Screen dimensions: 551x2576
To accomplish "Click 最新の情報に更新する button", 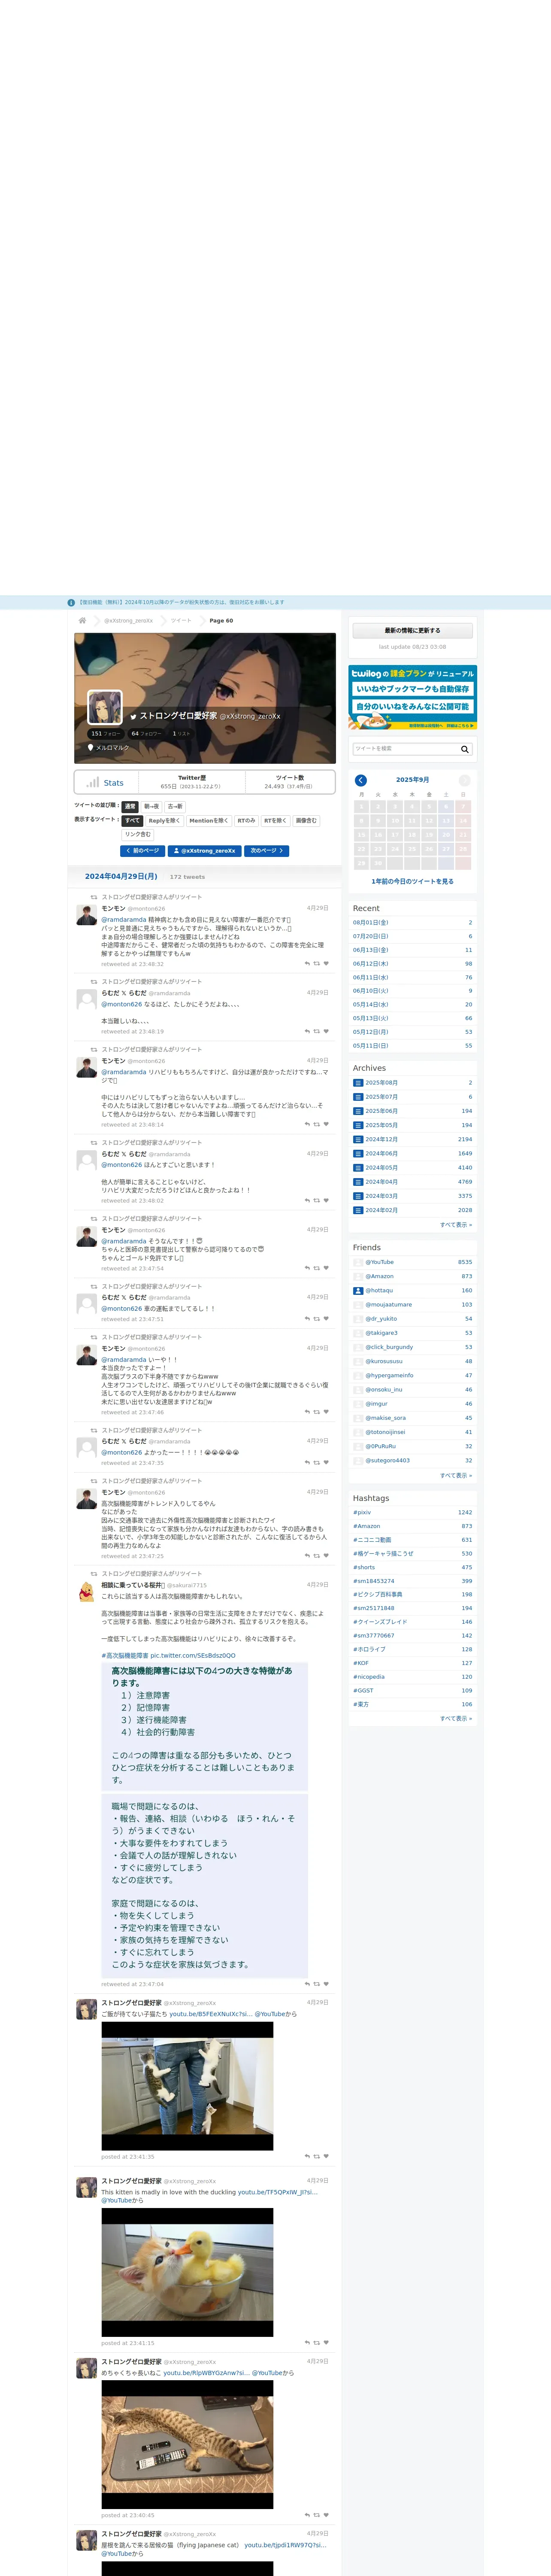I will click(412, 631).
